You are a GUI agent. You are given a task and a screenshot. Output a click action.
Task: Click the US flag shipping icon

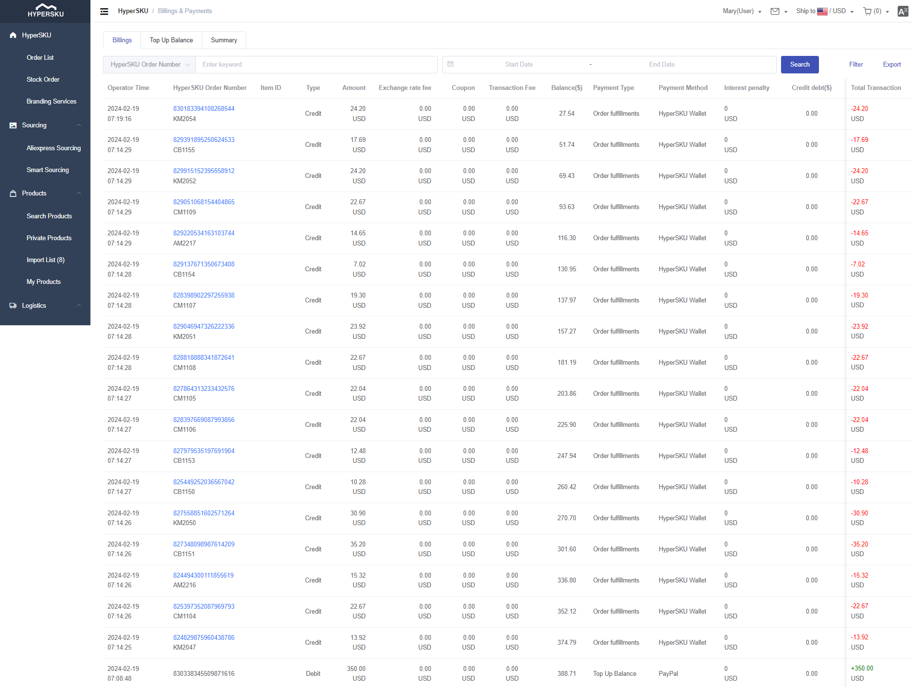point(822,11)
